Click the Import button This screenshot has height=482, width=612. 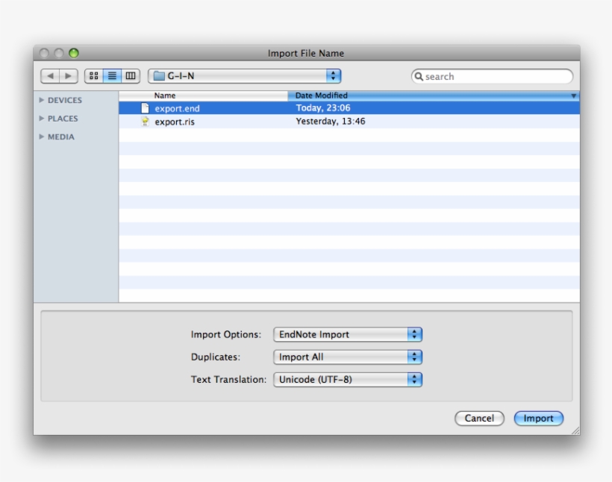click(538, 419)
